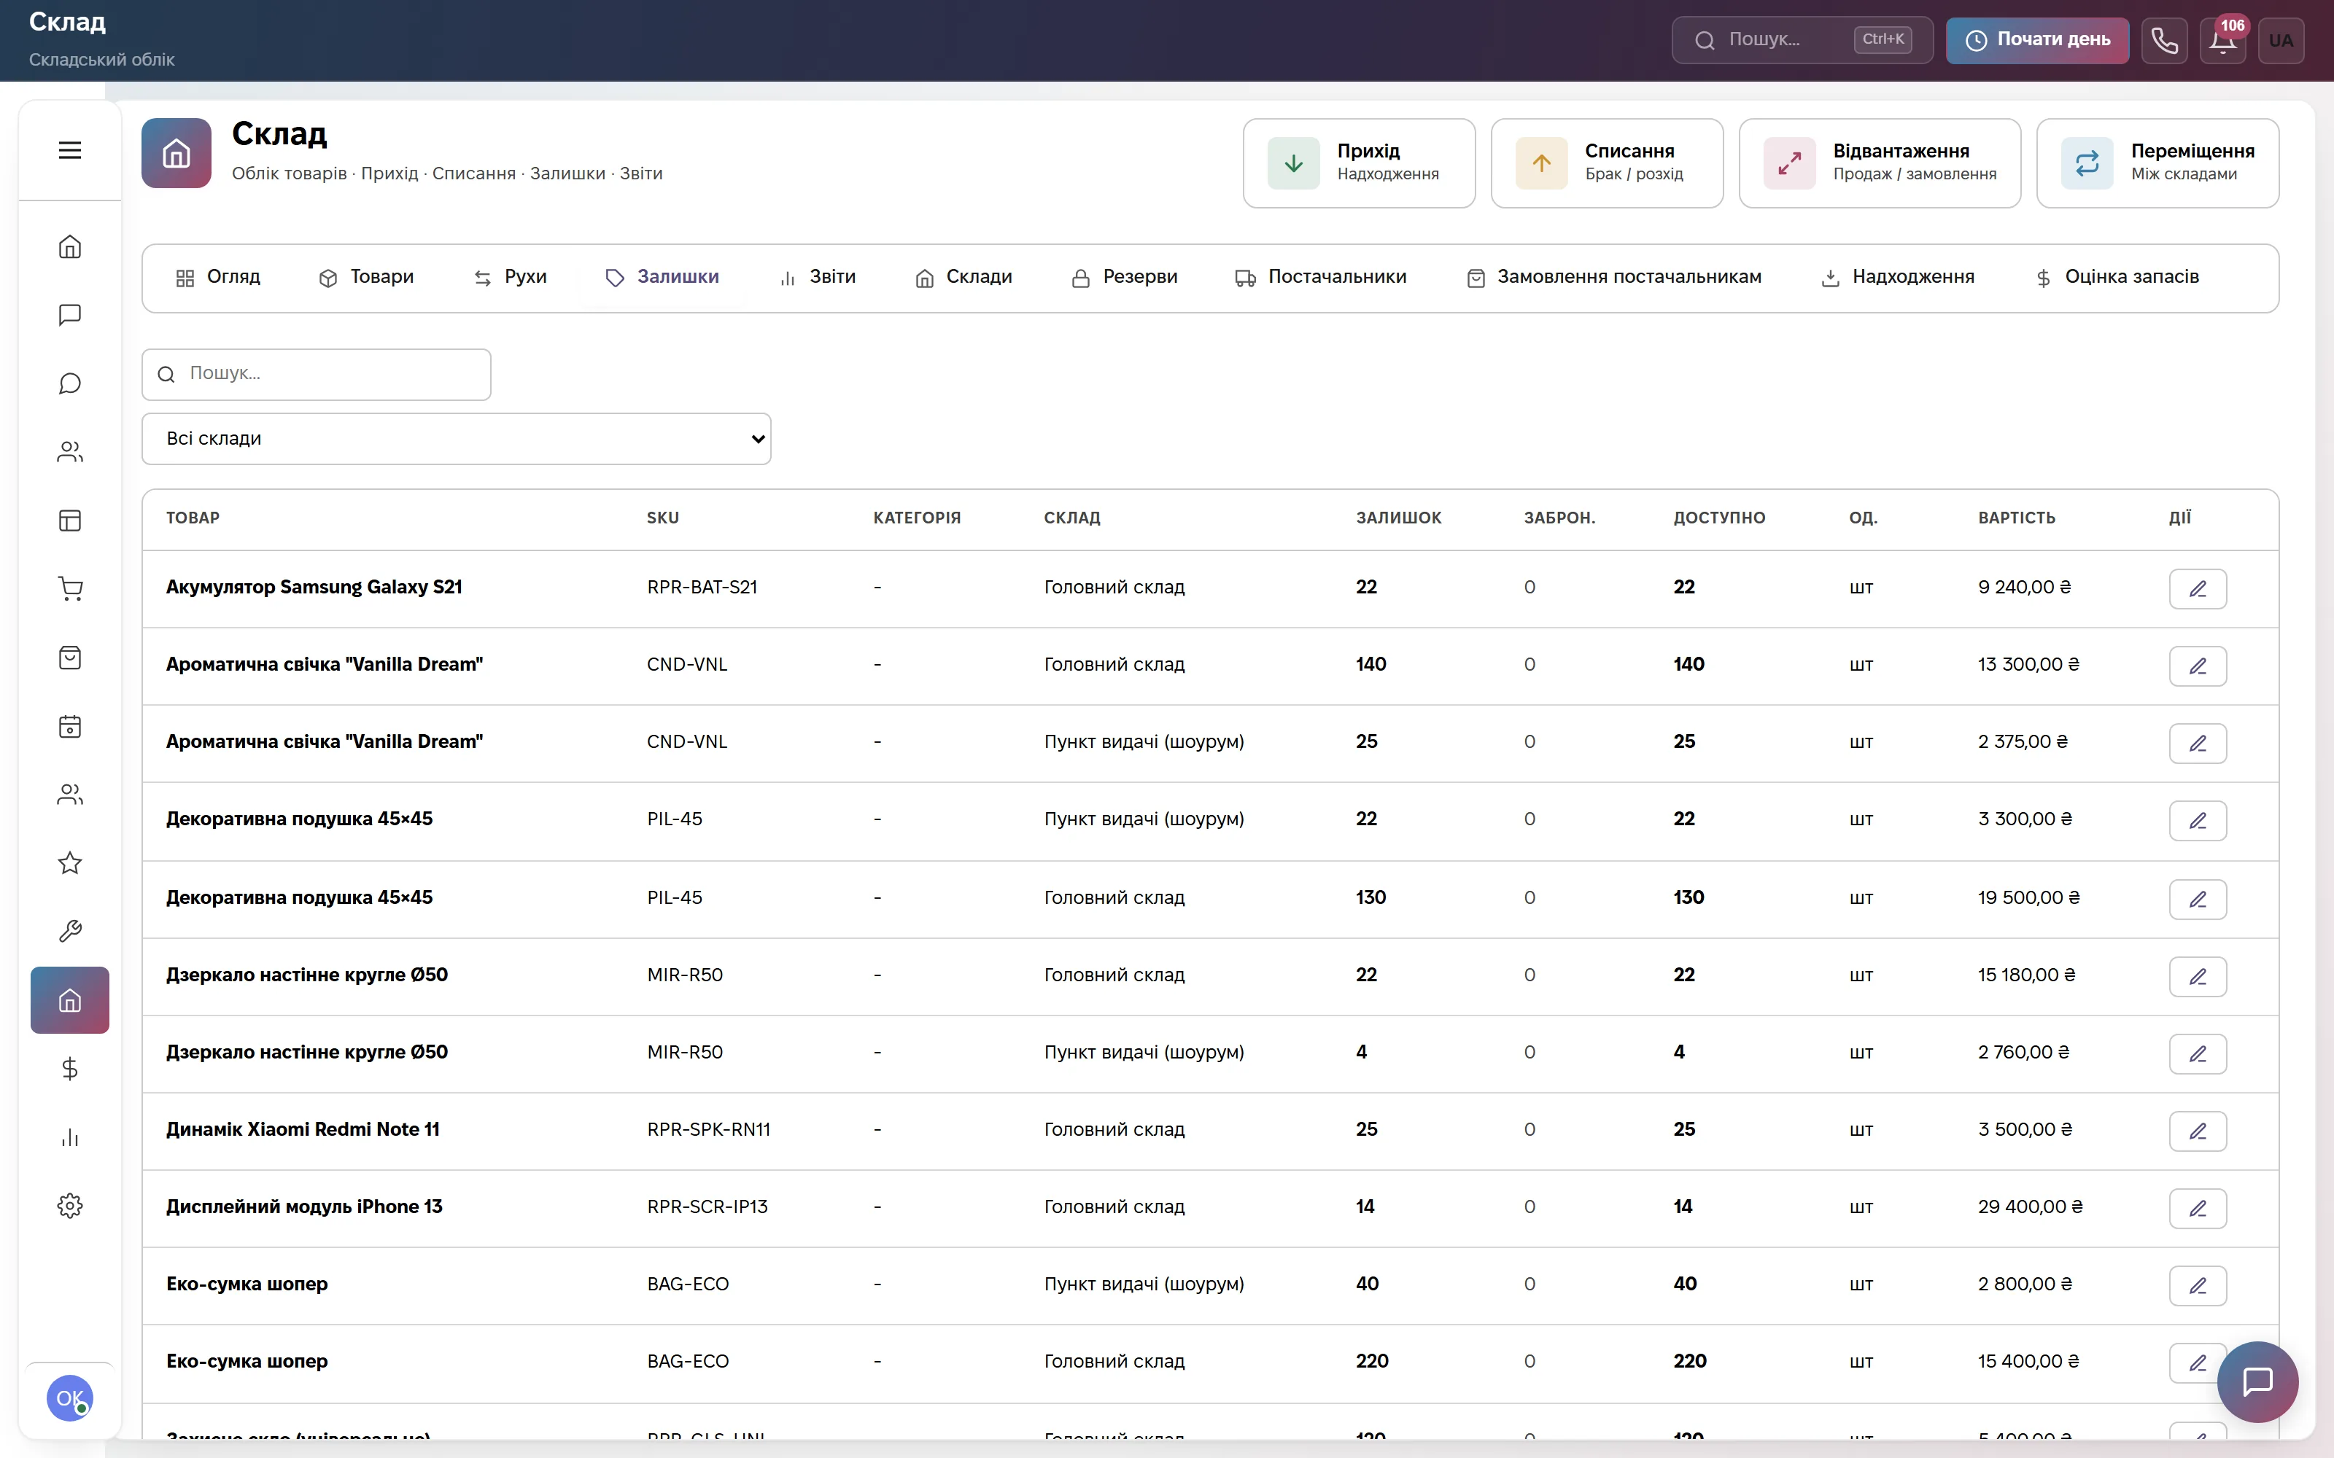The height and width of the screenshot is (1458, 2334).
Task: Open the wrench tools sidebar icon
Action: pos(69,932)
